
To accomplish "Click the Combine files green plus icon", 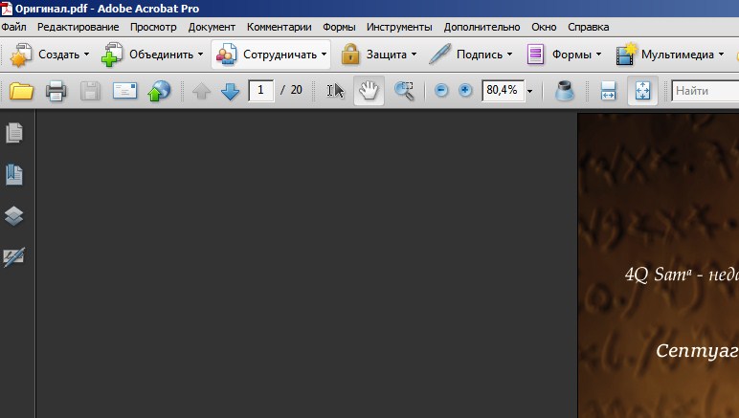I will [x=112, y=55].
